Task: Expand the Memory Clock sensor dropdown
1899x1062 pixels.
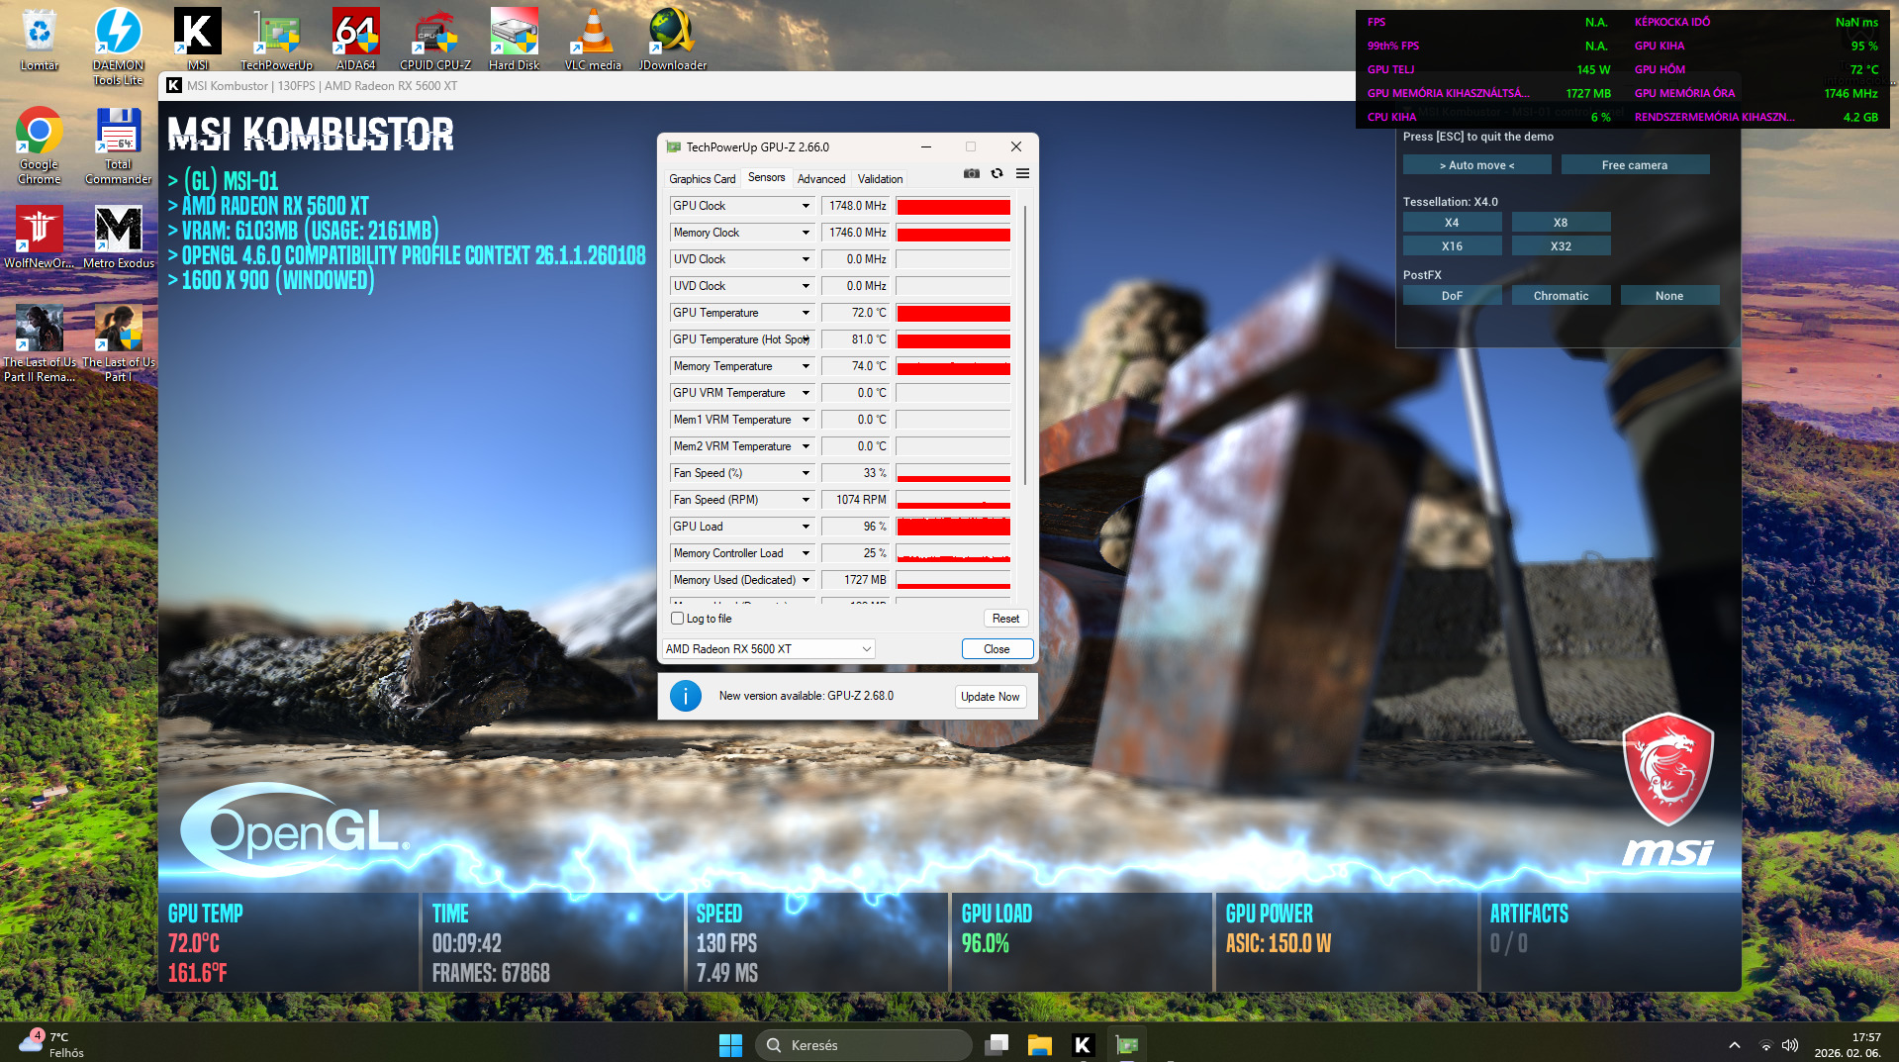Action: 806,233
